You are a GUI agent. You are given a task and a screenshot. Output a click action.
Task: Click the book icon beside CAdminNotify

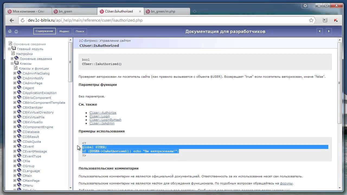point(19,78)
